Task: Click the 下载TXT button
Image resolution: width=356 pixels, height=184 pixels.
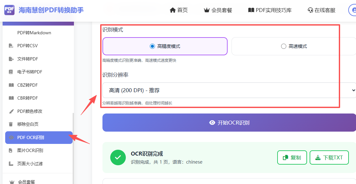Action: [329, 157]
